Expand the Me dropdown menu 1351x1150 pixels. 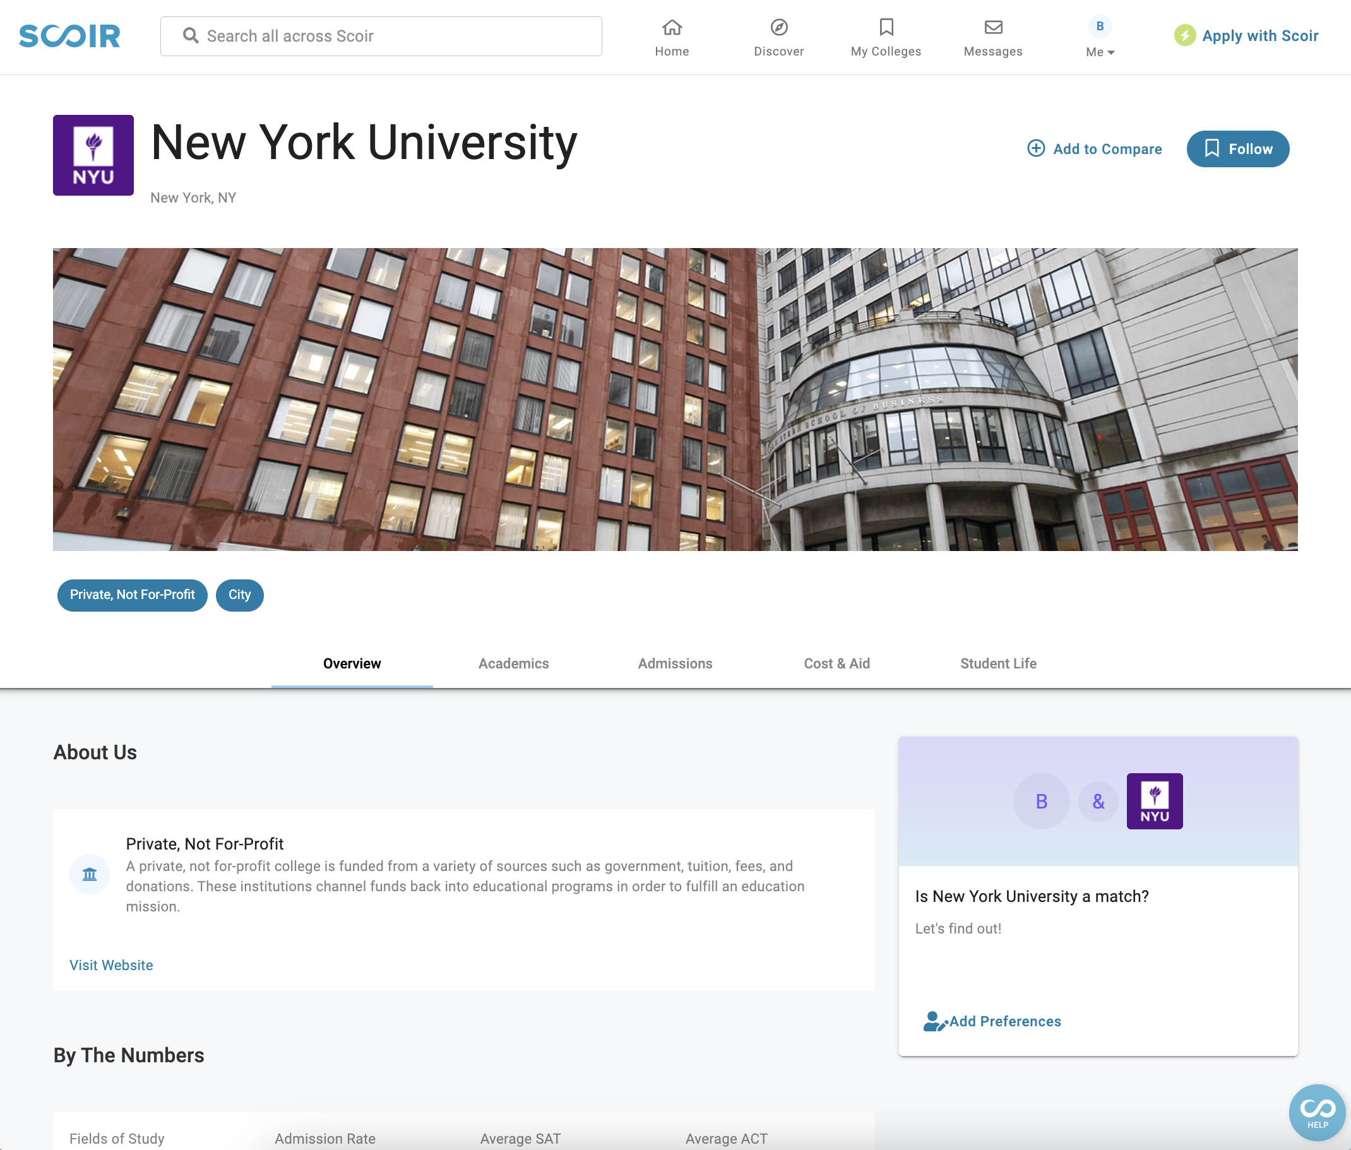click(1100, 52)
